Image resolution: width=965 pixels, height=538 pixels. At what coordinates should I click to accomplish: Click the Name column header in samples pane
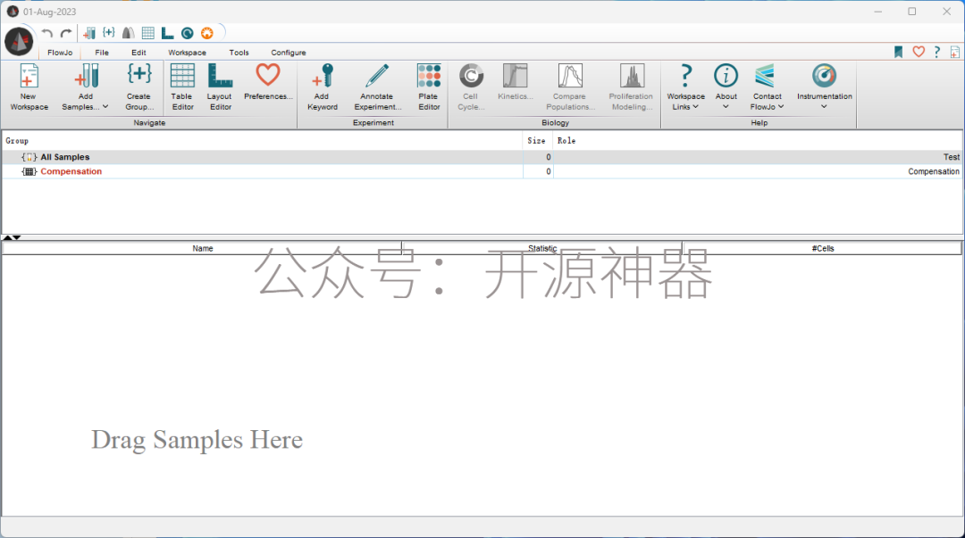tap(203, 248)
